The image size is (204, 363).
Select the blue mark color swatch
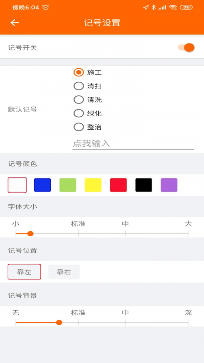[42, 184]
